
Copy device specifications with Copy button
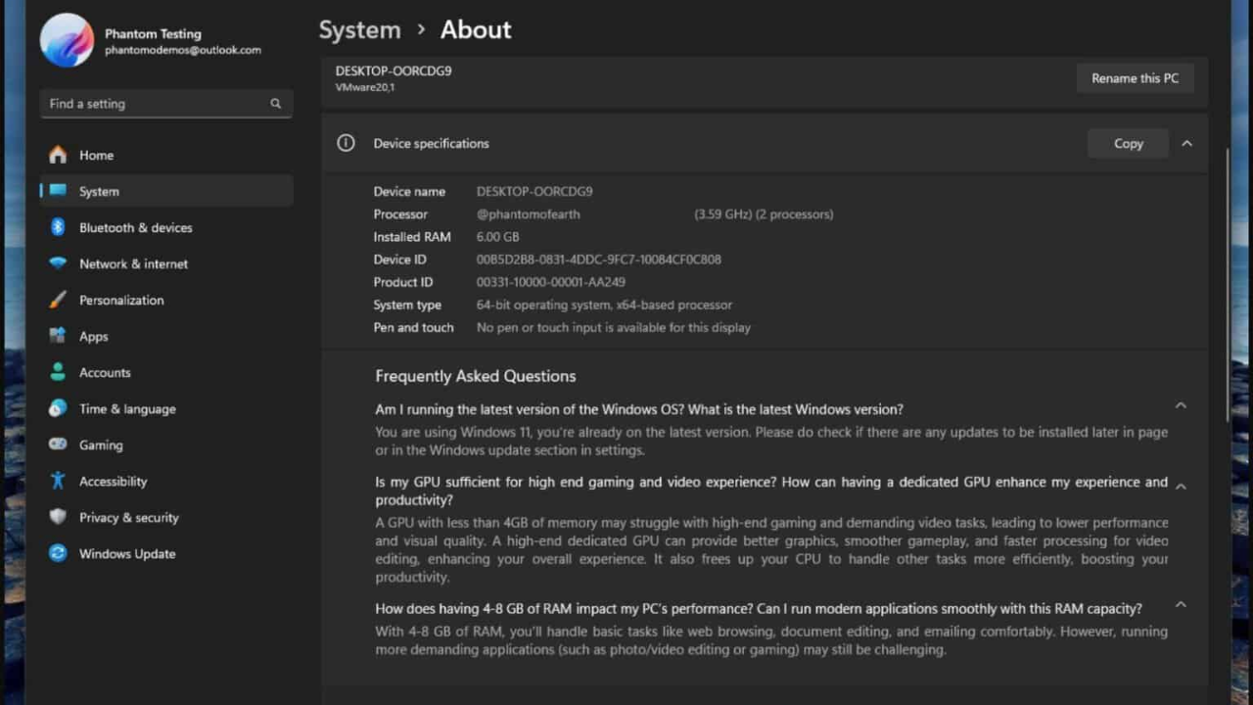1128,143
